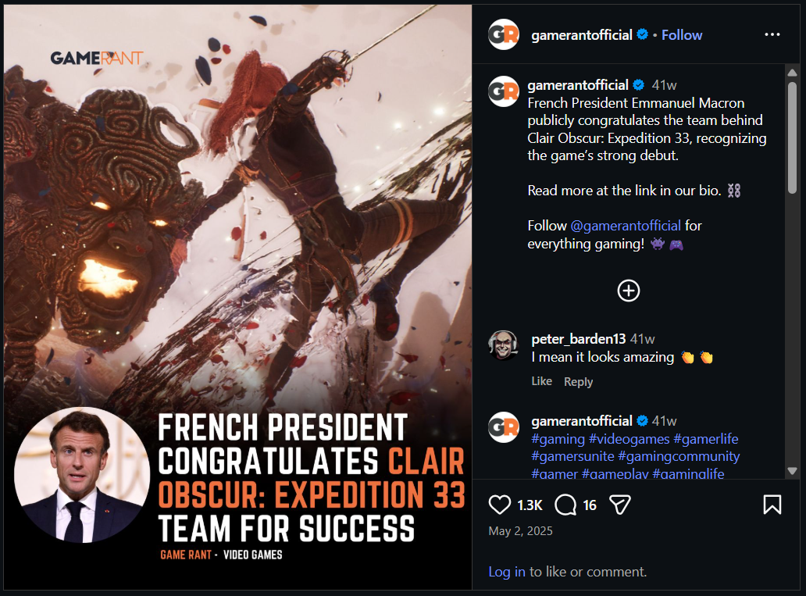Reply to peter_barden13's comment
The image size is (806, 596).
[578, 382]
